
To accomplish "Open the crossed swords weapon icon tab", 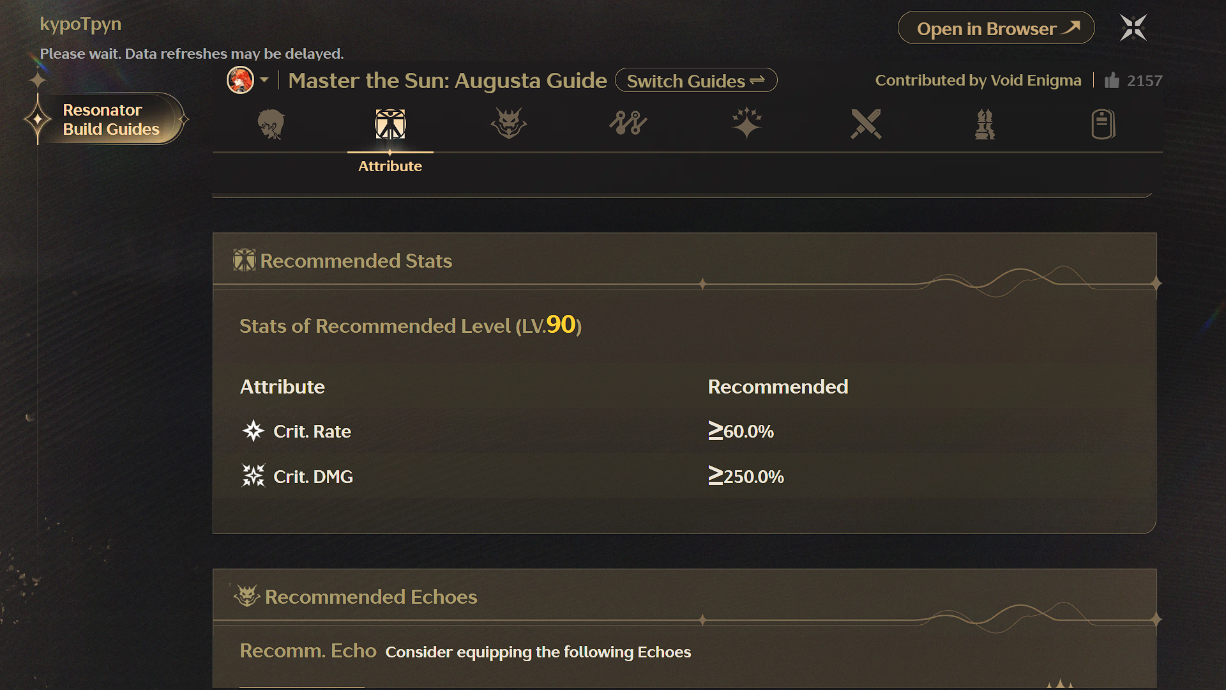I will tap(866, 124).
